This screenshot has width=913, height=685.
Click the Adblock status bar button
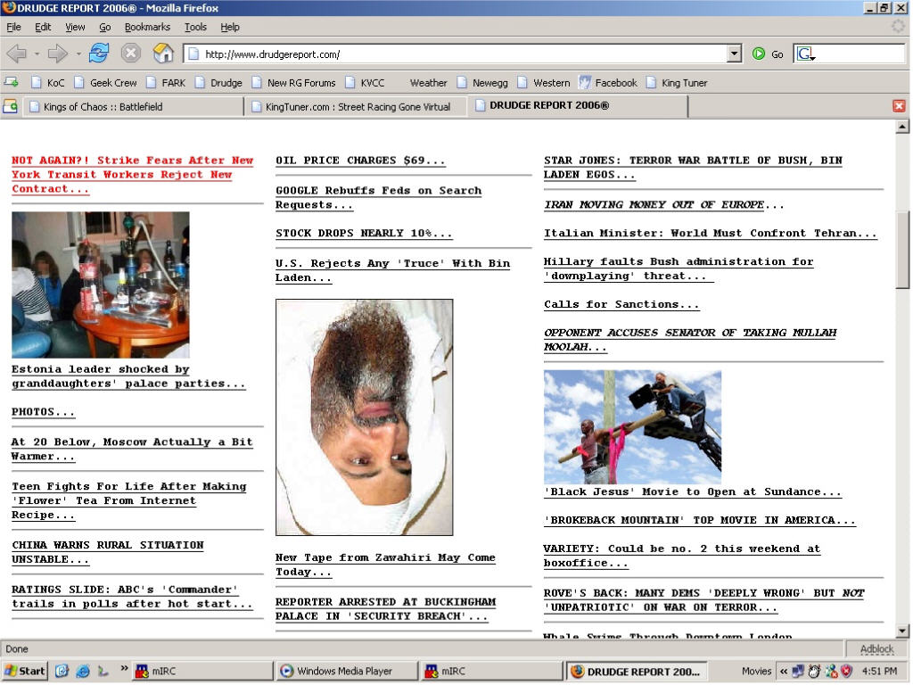876,649
